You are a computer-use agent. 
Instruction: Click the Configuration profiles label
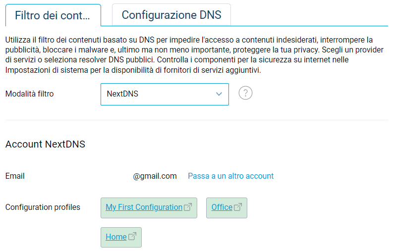[43, 207]
